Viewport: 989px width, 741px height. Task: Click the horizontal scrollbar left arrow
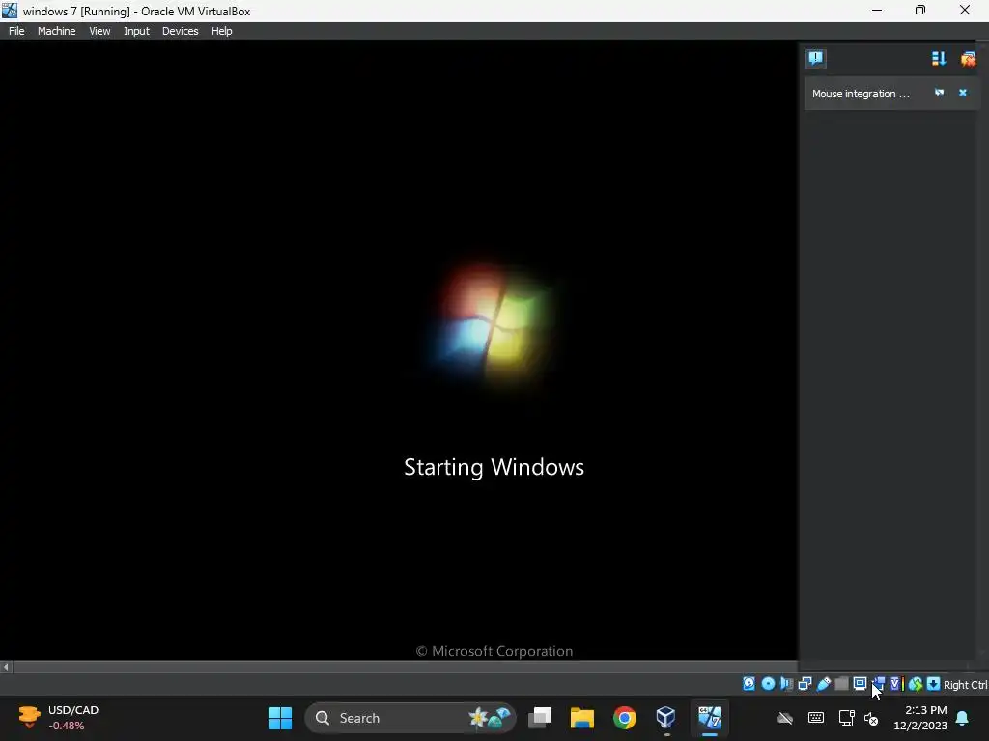pos(6,667)
